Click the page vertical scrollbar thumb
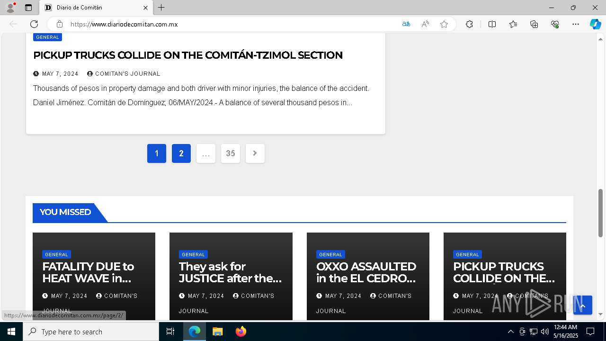Image resolution: width=606 pixels, height=341 pixels. pyautogui.click(x=601, y=213)
